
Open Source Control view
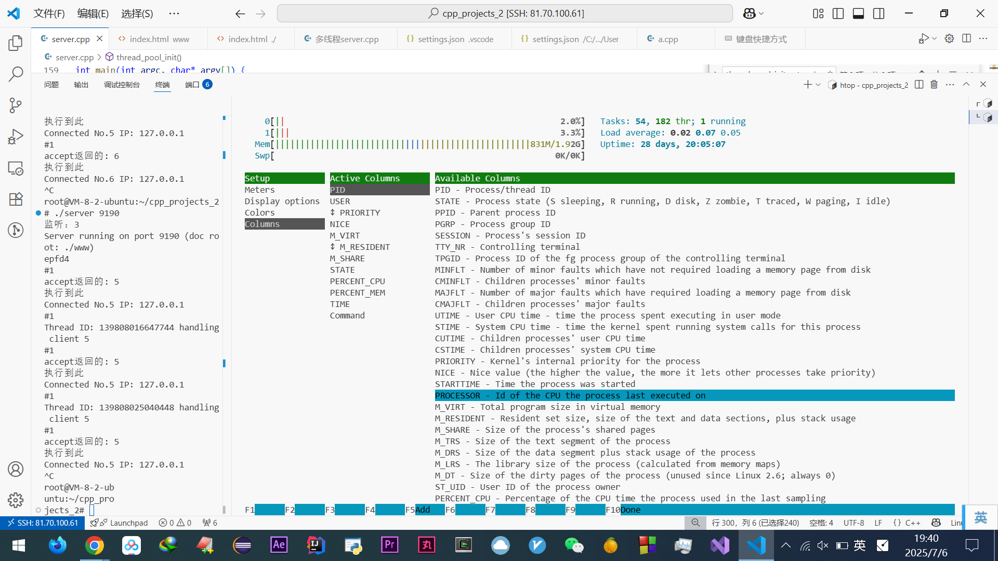pos(16,105)
